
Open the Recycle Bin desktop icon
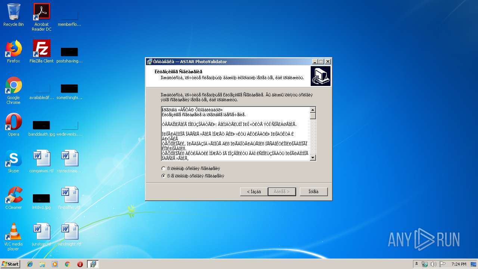(x=13, y=15)
